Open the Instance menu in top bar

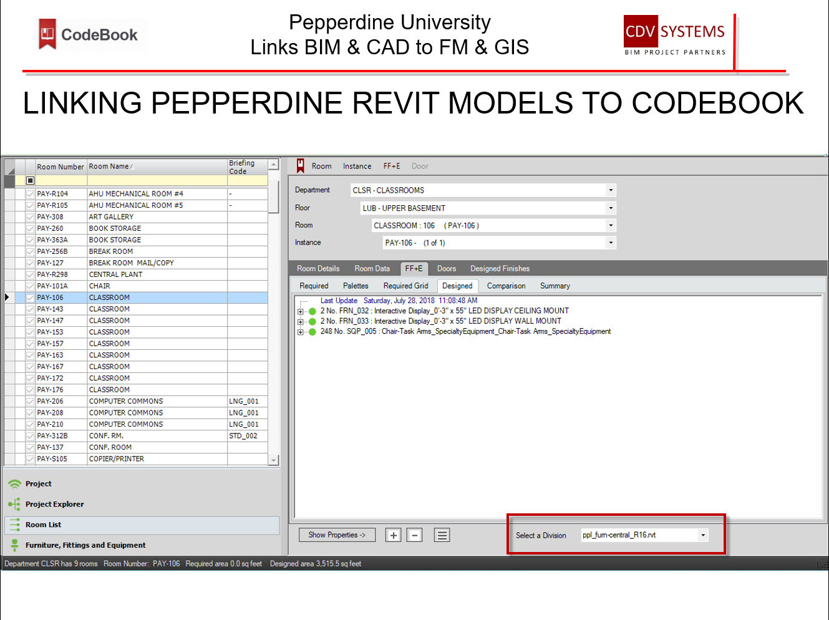(357, 167)
